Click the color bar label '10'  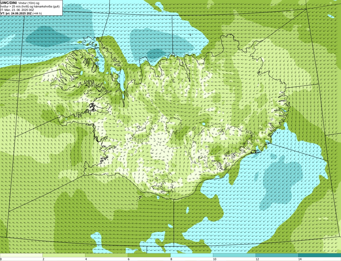coord(214,259)
